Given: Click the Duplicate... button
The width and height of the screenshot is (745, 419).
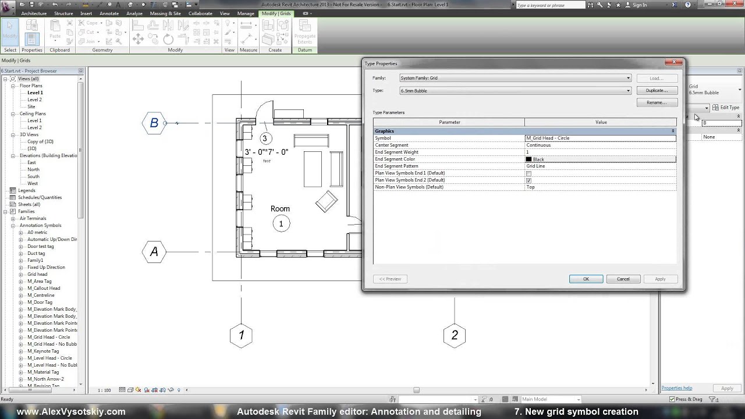Looking at the screenshot, I should 657,90.
